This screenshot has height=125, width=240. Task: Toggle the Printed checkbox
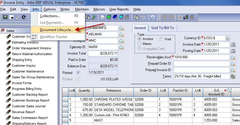click(x=78, y=73)
